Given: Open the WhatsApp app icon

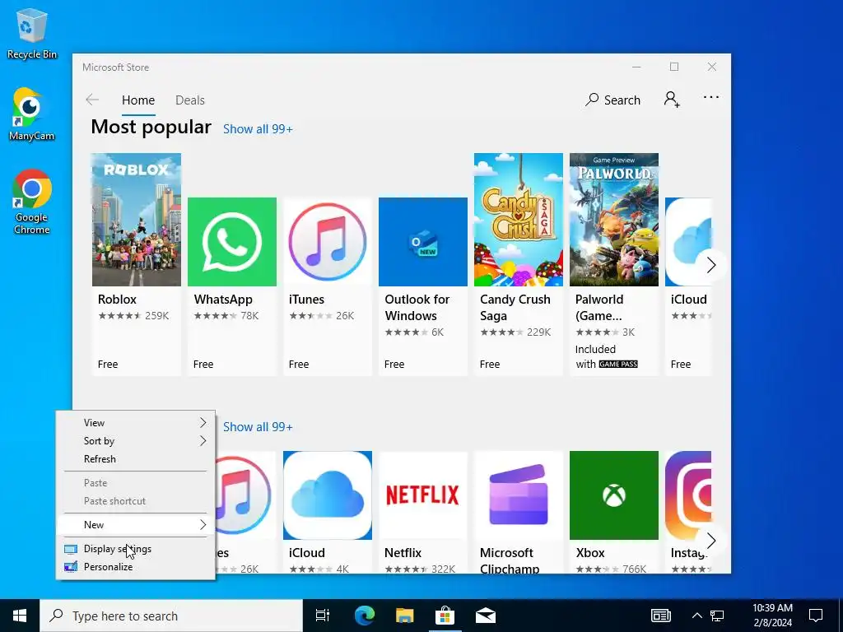Looking at the screenshot, I should pos(231,241).
